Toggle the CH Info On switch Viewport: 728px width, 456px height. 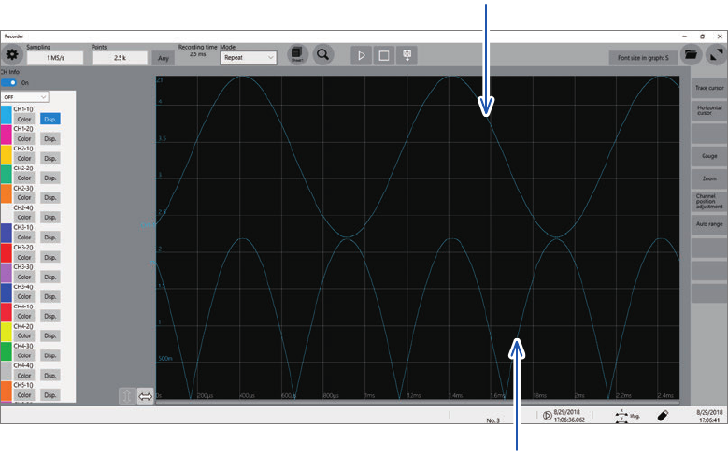[8, 82]
